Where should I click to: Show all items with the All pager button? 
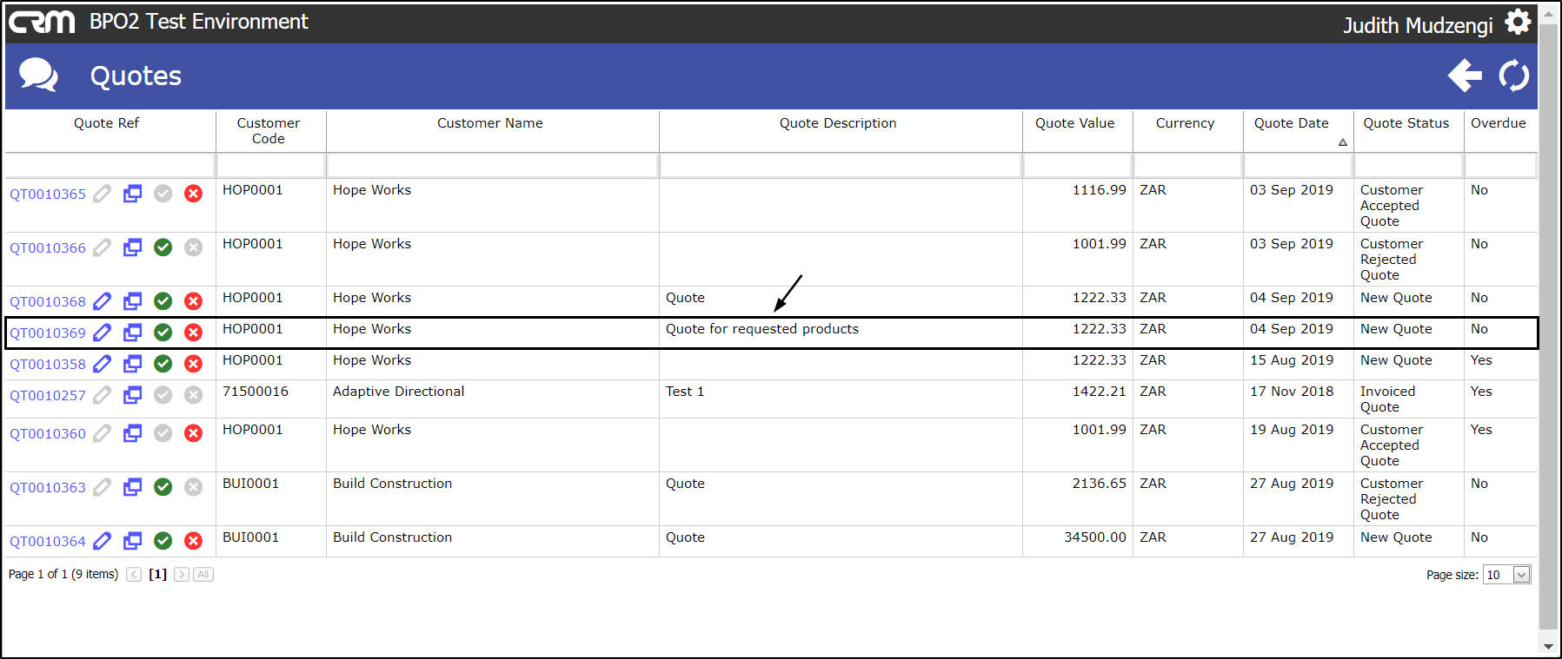coord(203,575)
